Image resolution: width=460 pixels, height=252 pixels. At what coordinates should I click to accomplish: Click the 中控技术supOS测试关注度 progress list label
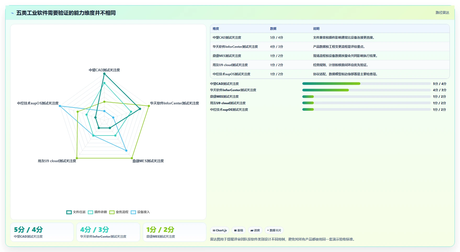point(229,110)
